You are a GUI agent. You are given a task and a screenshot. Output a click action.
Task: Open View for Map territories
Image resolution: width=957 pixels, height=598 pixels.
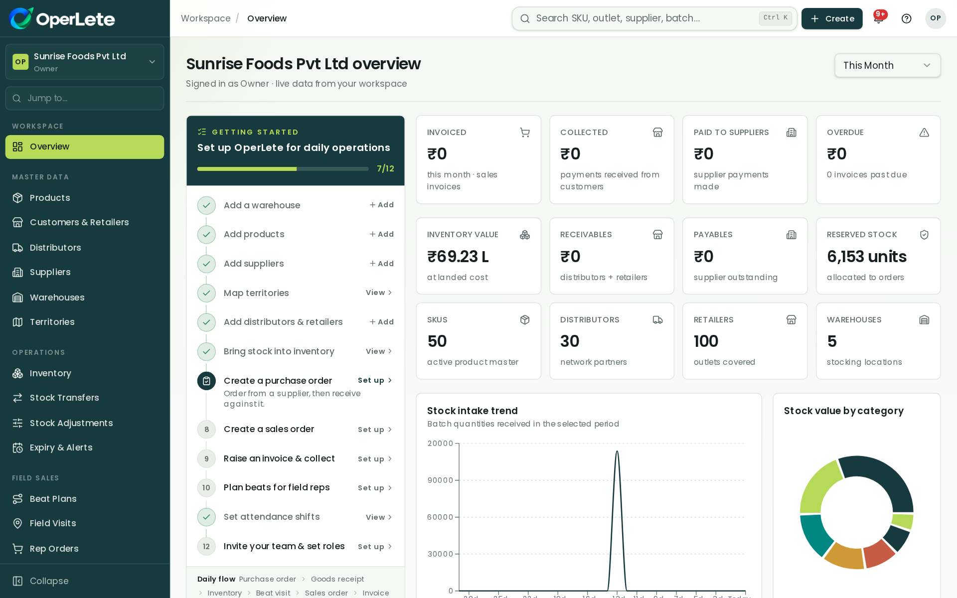[379, 293]
